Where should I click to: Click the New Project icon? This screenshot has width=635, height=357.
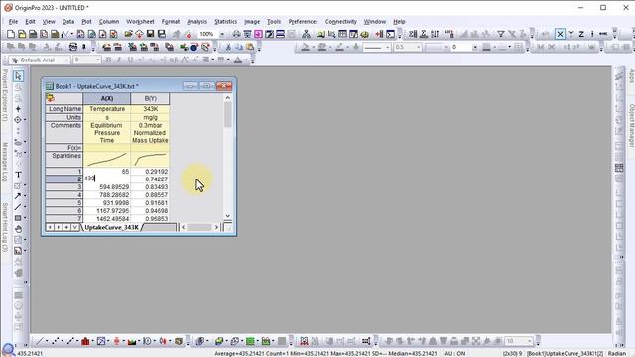coord(11,34)
